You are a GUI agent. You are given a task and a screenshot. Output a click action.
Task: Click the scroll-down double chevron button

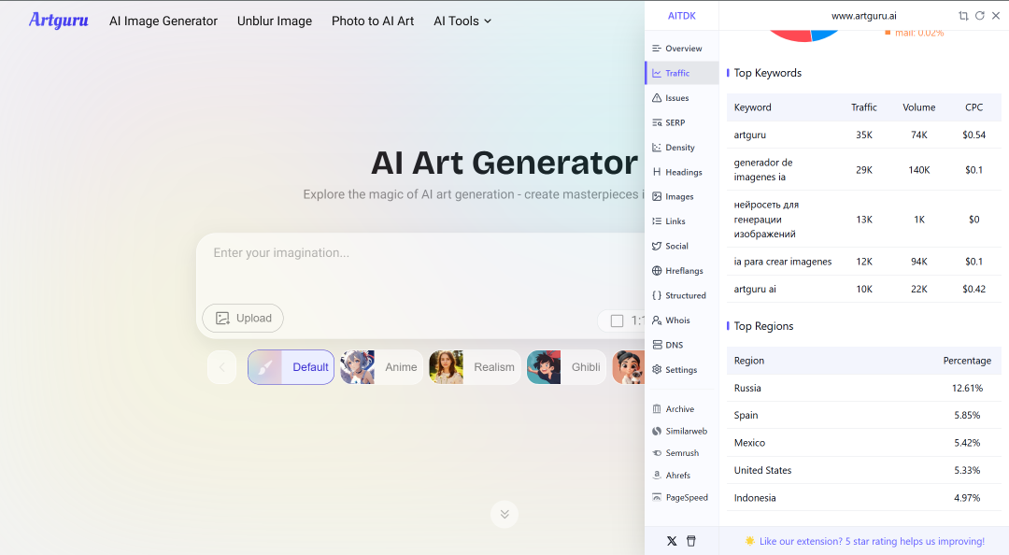[x=504, y=514]
